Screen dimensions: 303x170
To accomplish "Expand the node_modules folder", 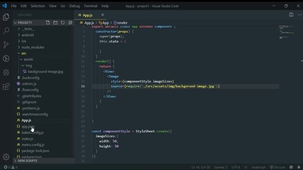I will 33,47.
